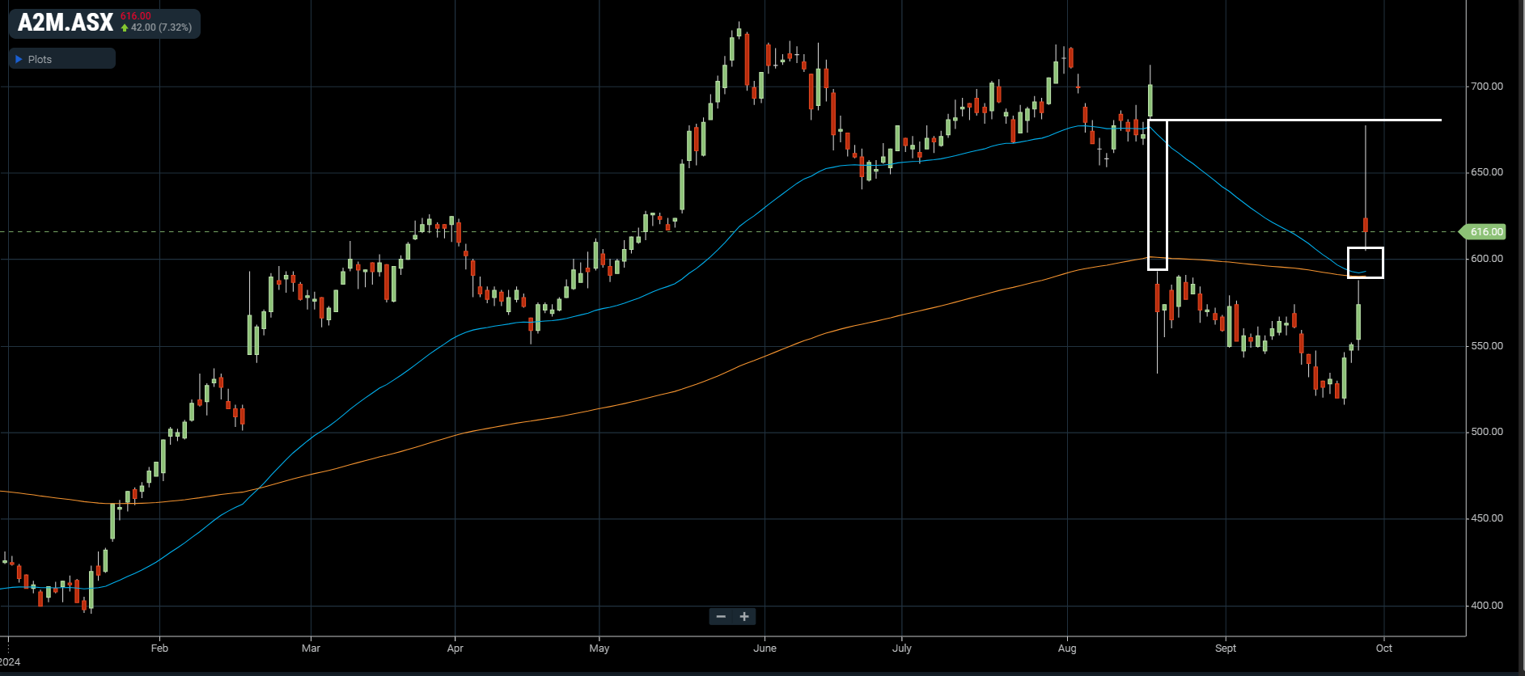Click the May date axis label

point(599,649)
